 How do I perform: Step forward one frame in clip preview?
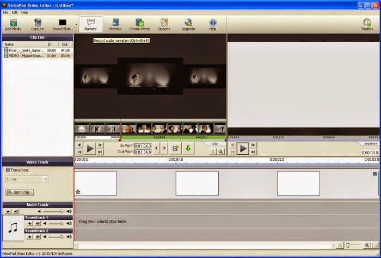100,145
